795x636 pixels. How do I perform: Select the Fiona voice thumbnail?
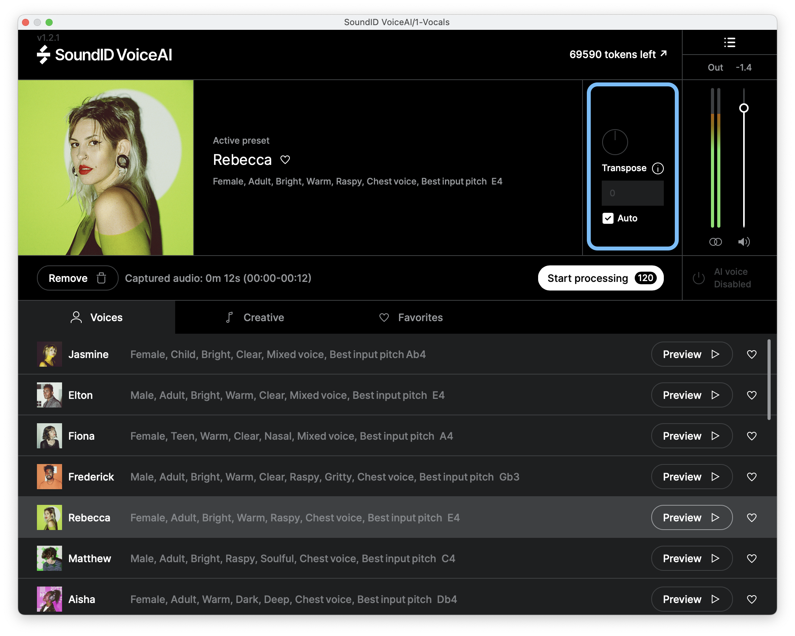(49, 436)
